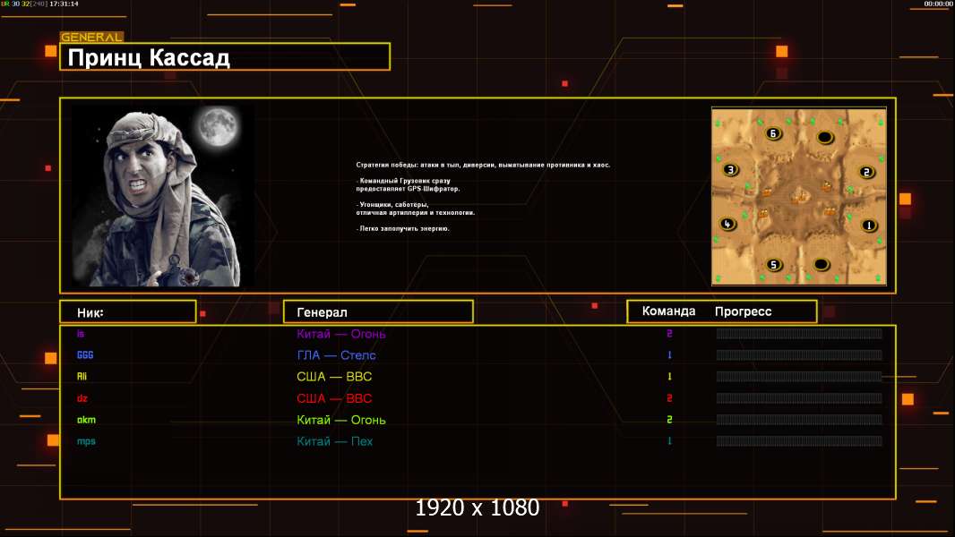
Task: Click the Команда header label
Action: pyautogui.click(x=668, y=311)
